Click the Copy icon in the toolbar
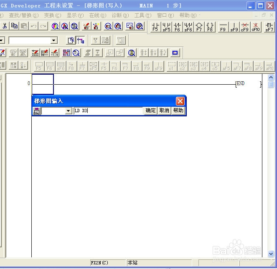 [14, 26]
